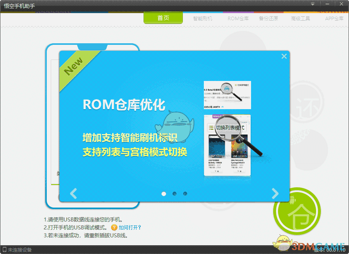Click the 打开手机的USB调试模式 instruction text

[75, 227]
